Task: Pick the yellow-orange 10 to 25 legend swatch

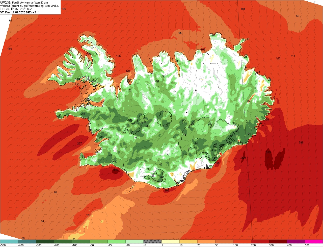Action: point(189,241)
